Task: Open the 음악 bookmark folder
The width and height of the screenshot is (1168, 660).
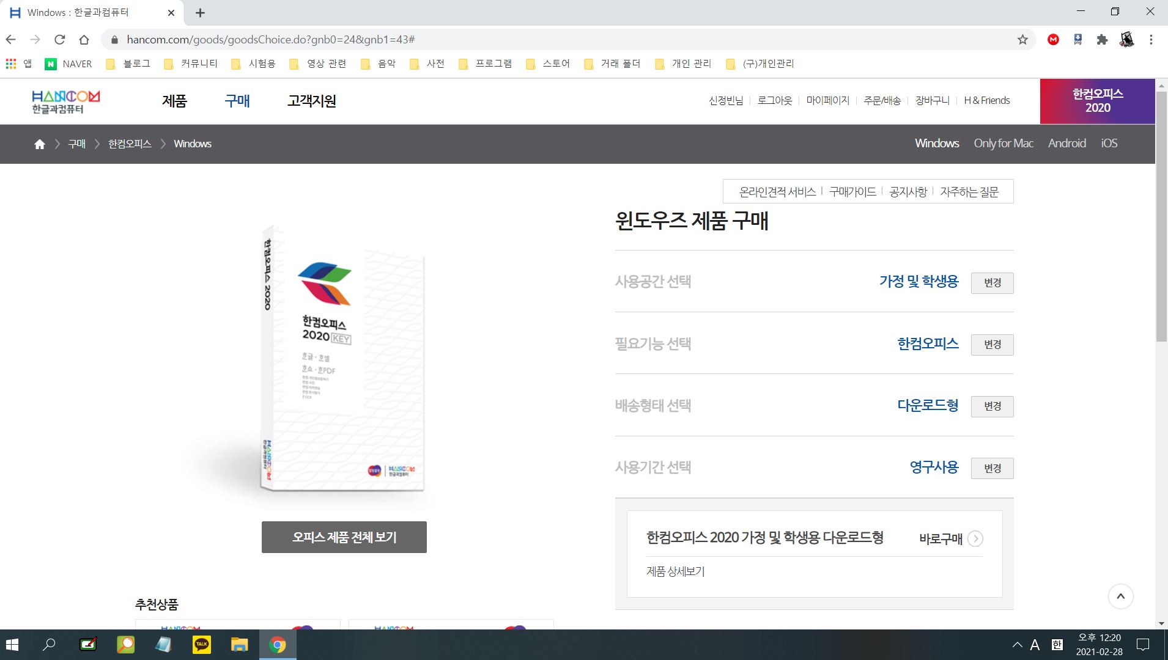Action: (378, 64)
